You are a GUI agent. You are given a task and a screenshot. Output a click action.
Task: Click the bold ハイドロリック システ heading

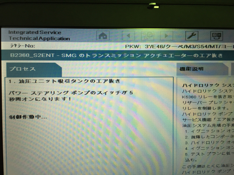pyautogui.click(x=208, y=85)
